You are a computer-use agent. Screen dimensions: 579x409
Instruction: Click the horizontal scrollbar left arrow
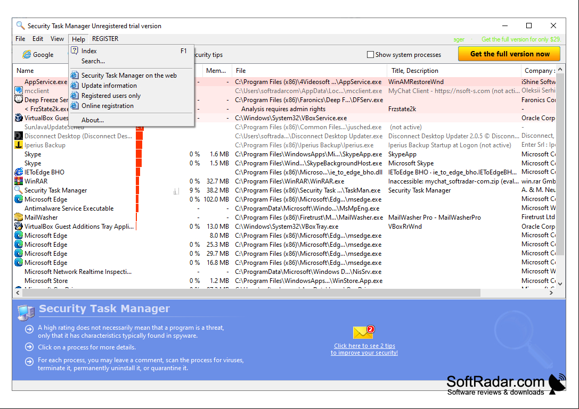point(18,293)
